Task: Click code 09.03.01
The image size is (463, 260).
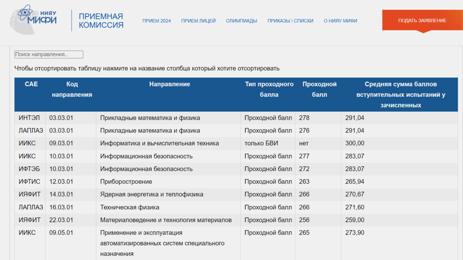Action: click(x=61, y=144)
